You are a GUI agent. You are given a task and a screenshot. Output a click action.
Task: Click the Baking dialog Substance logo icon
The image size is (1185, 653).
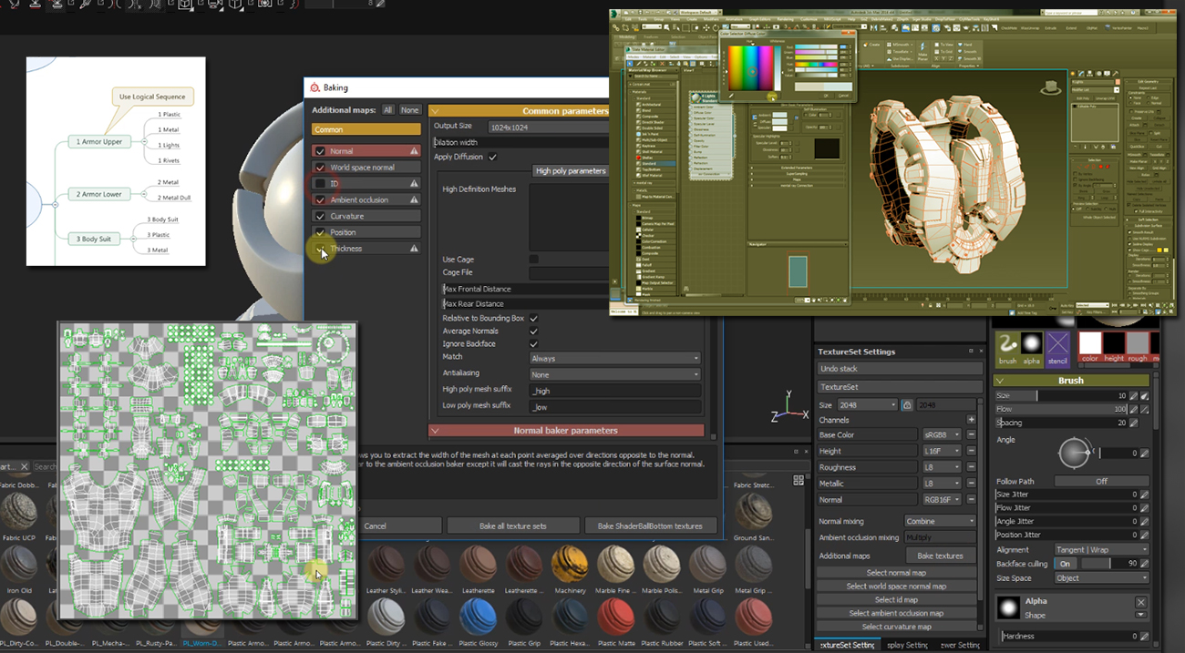click(x=314, y=87)
